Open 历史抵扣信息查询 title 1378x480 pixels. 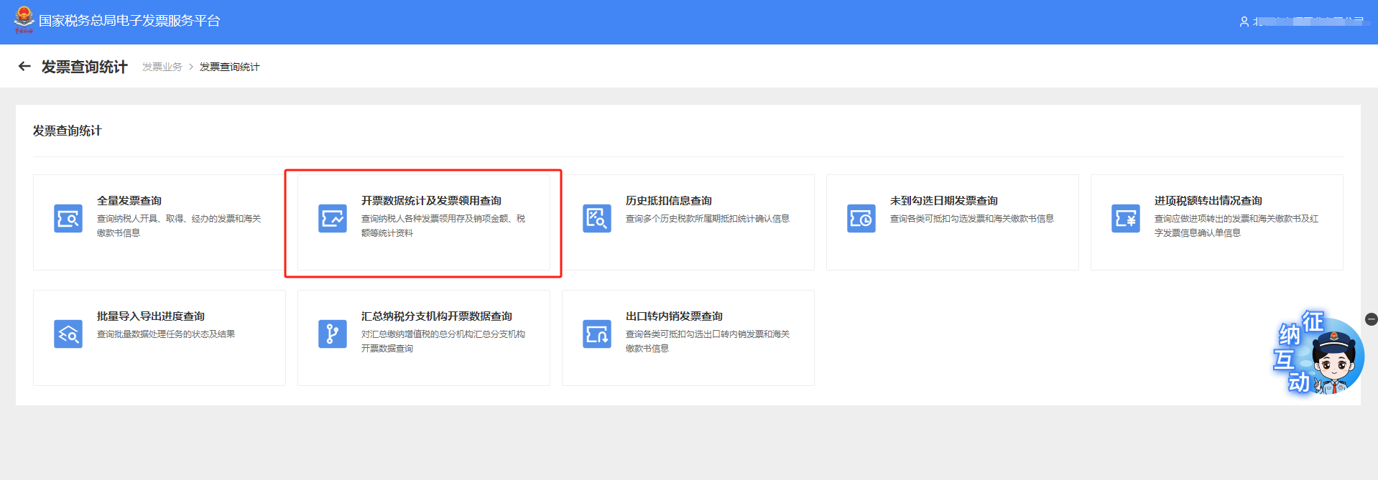click(669, 201)
